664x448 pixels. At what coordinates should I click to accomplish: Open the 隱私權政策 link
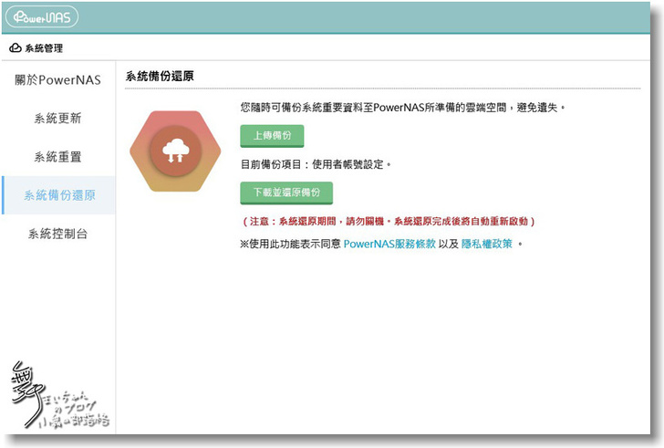[486, 244]
